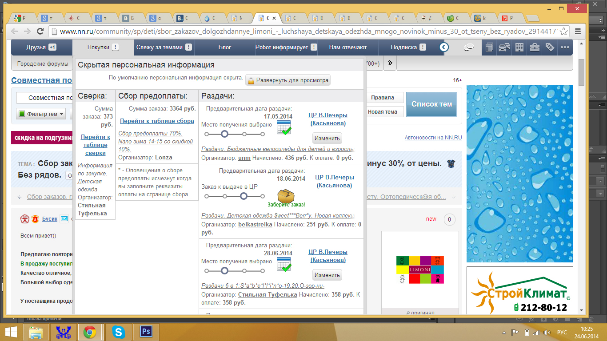Open the Сбор предоплаты 70% link
Viewport: 607px width, 341px height.
pos(156,141)
